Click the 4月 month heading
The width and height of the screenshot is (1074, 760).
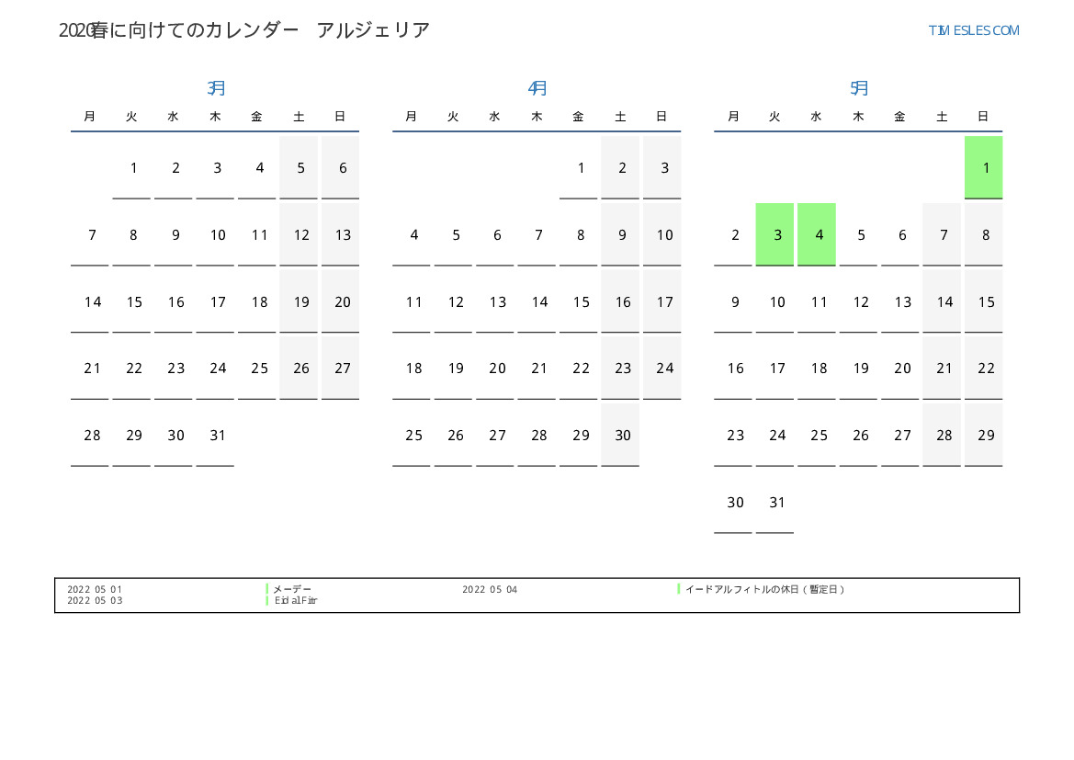537,88
